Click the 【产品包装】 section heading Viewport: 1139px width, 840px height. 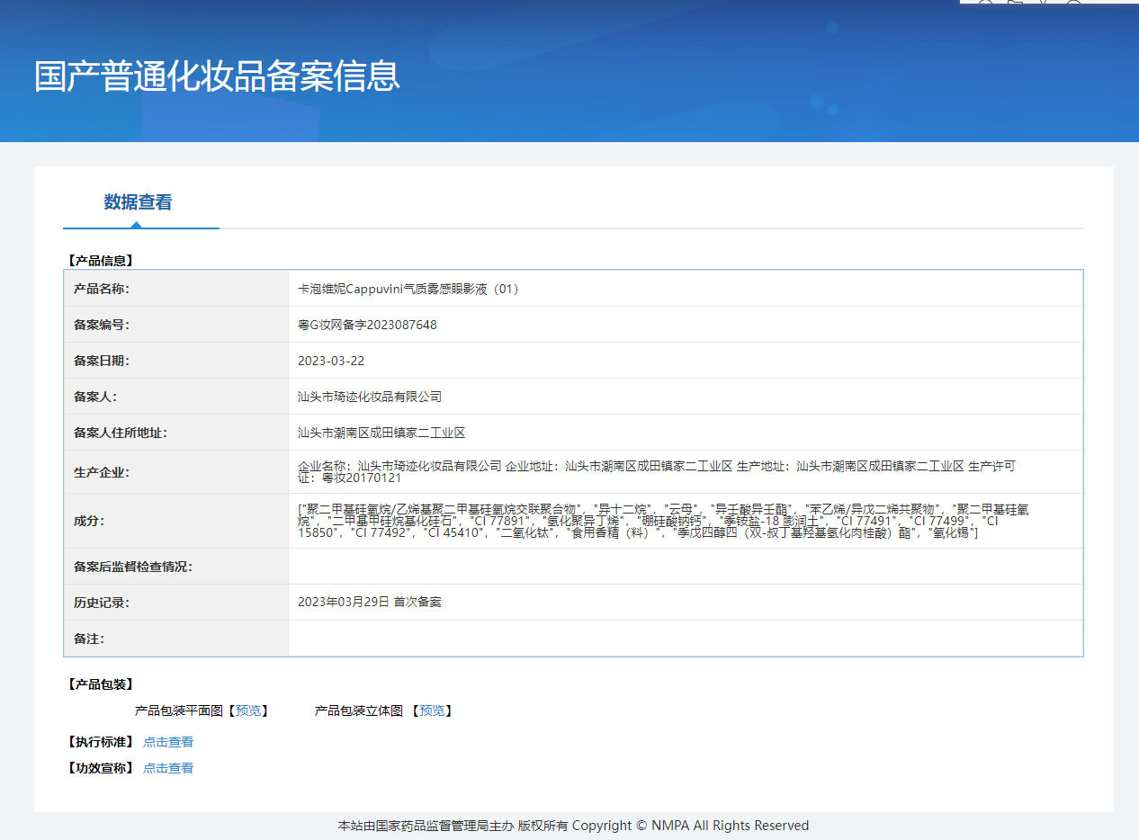tap(100, 684)
